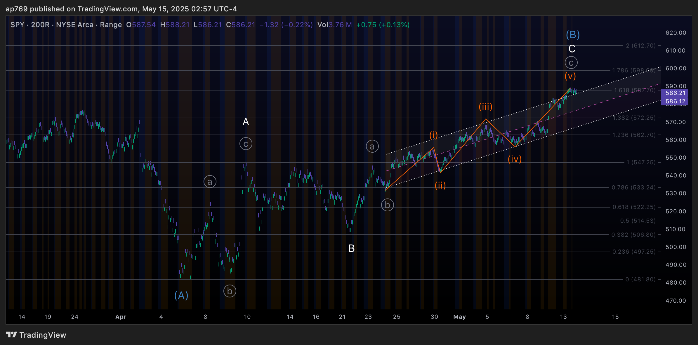The width and height of the screenshot is (698, 345).
Task: Click the 2 (612.70) Fibonacci level label
Action: [640, 46]
